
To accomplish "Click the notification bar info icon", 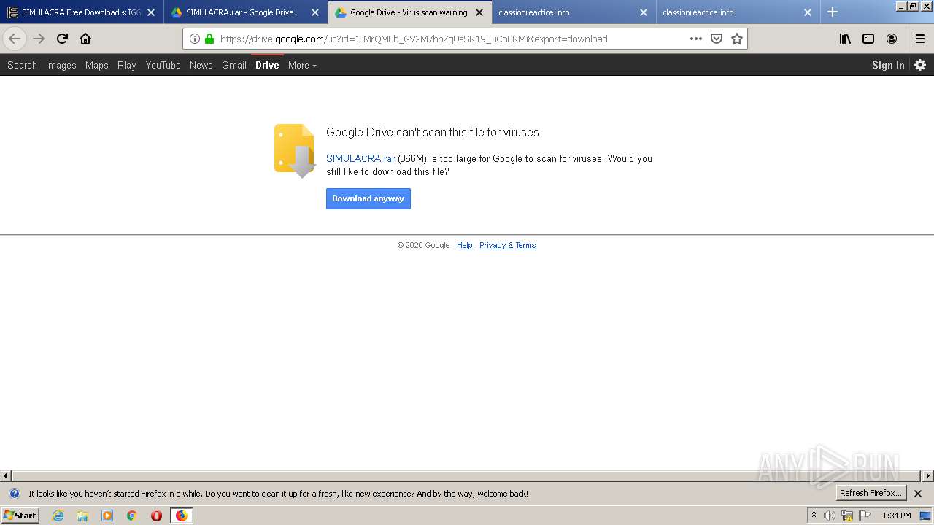I will point(14,494).
